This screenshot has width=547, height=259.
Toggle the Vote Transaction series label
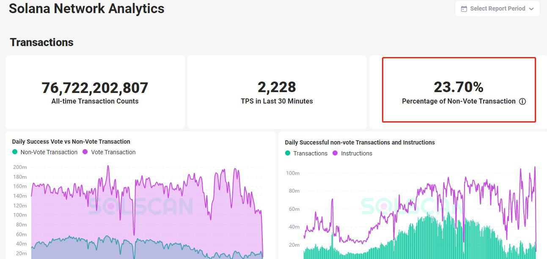pos(113,152)
